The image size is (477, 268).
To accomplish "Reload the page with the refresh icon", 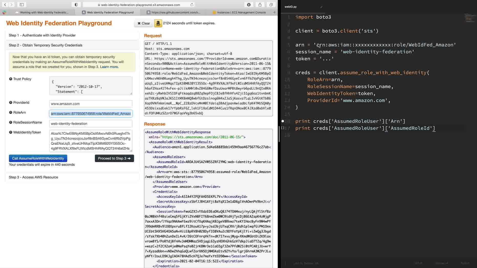I will point(192,5).
